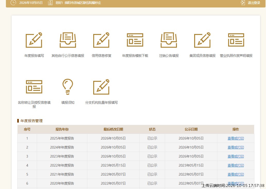The width and height of the screenshot is (266, 189).
Task: Select the 2023年年度报告 cell
Action: pyautogui.click(x=62, y=156)
